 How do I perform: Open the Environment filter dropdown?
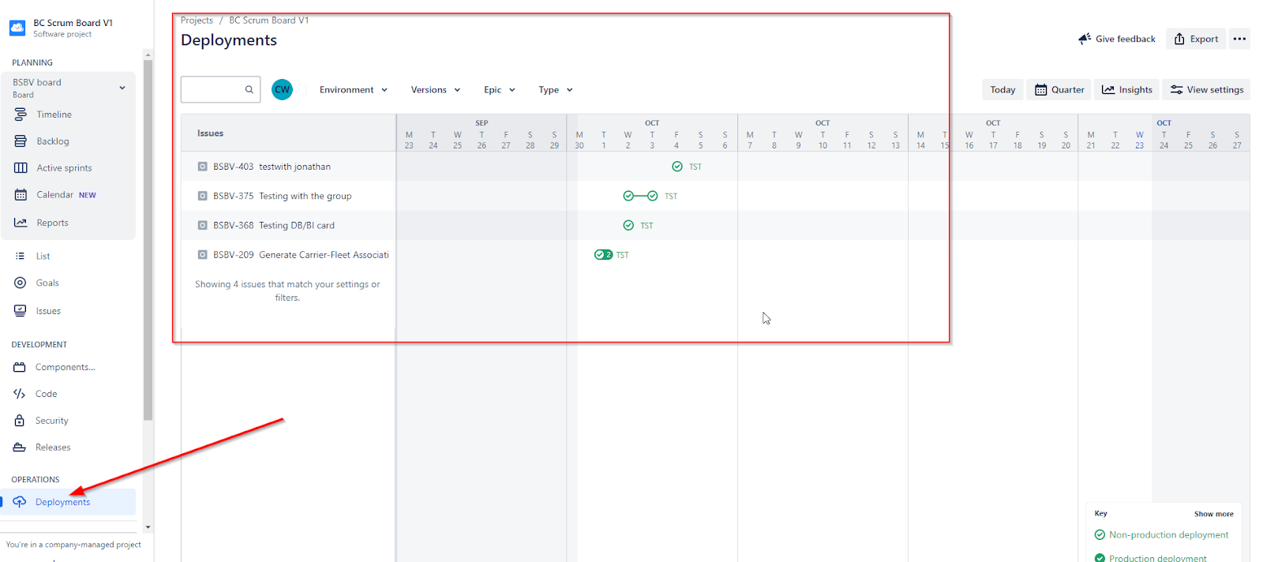tap(354, 90)
